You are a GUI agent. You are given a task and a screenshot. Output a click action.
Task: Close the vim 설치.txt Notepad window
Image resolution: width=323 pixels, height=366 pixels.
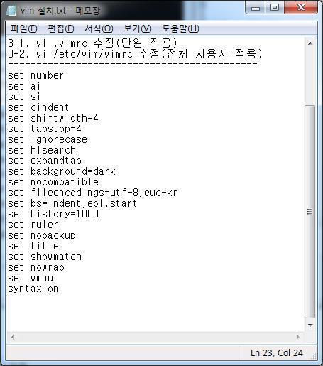[301, 8]
